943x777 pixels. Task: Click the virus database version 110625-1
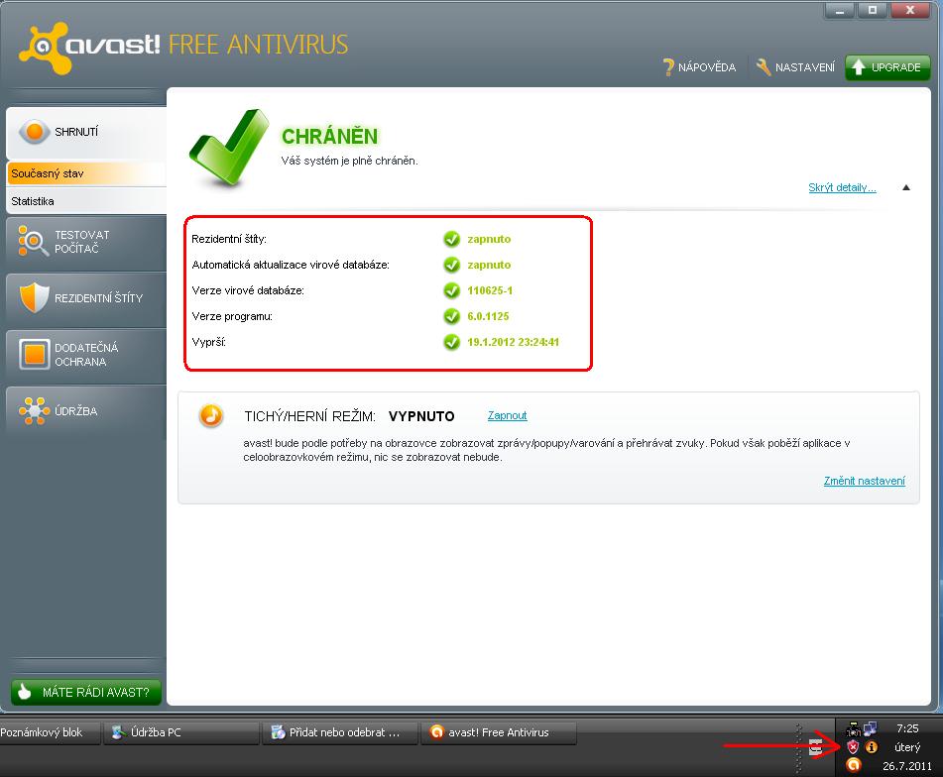[x=490, y=290]
